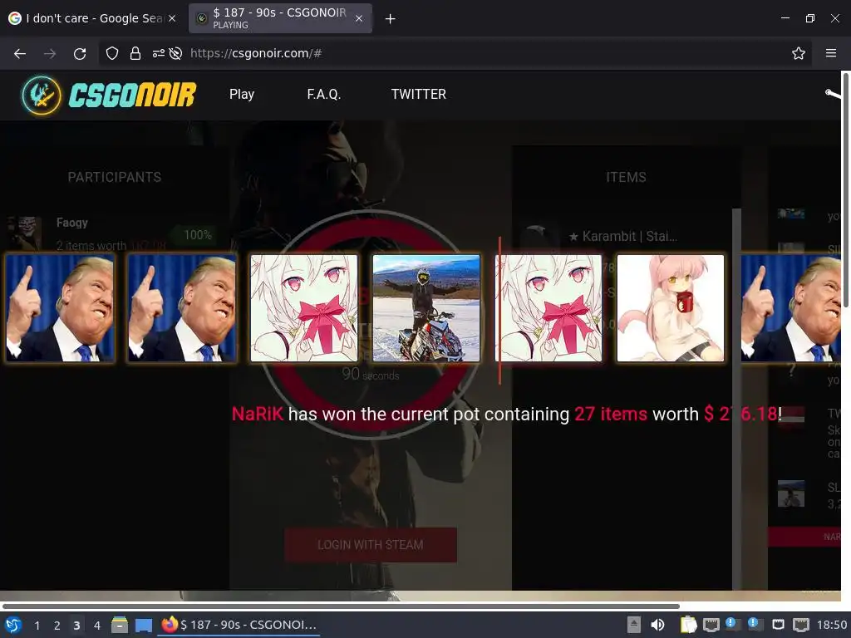The height and width of the screenshot is (638, 851).
Task: Select the pink-haired cat girl avatar
Action: click(671, 308)
